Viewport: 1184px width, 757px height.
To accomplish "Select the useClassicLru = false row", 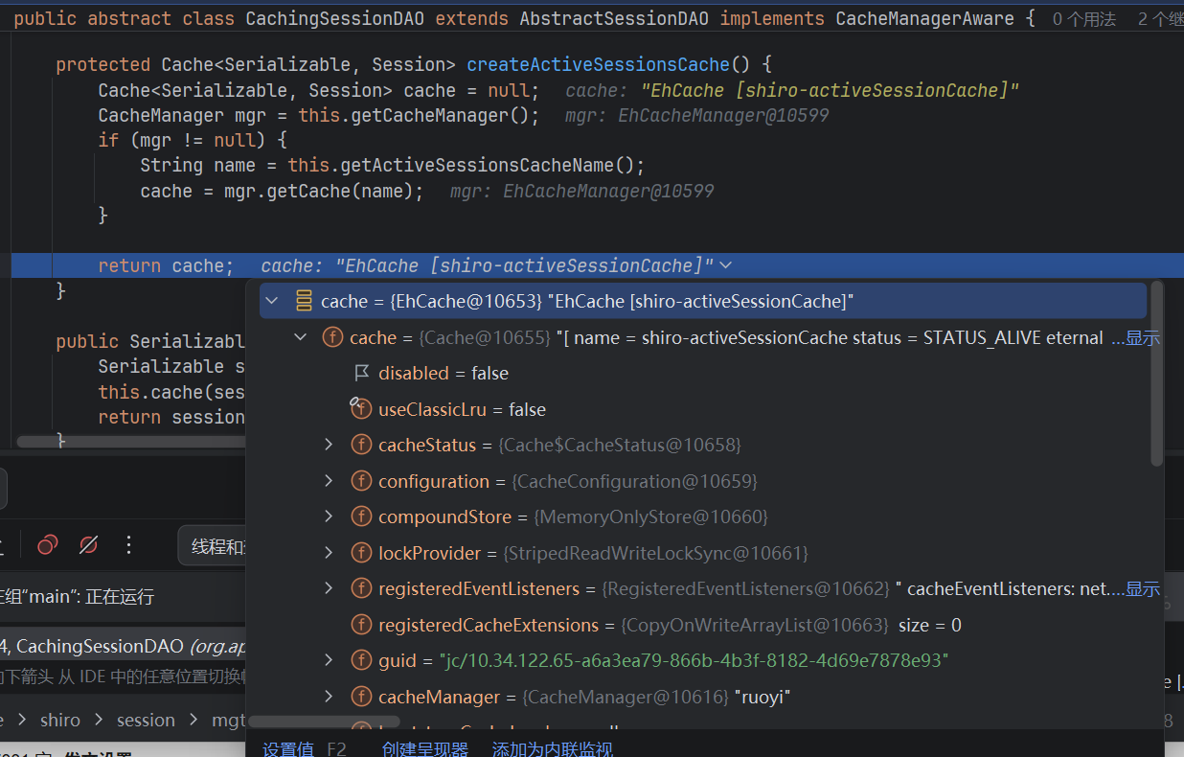I will pyautogui.click(x=703, y=409).
